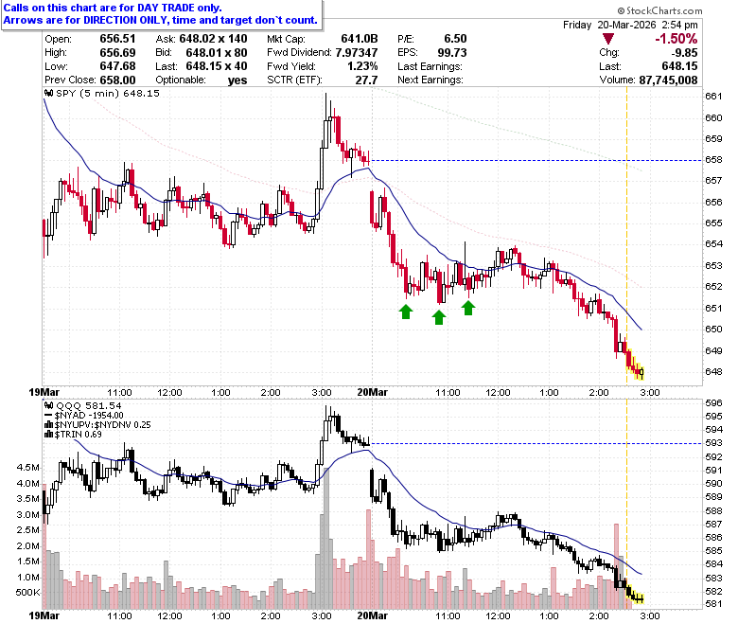
Task: Click the Open price value 656.51
Action: tap(117, 39)
